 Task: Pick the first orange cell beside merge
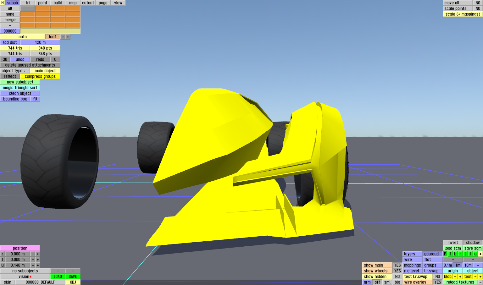pos(28,20)
